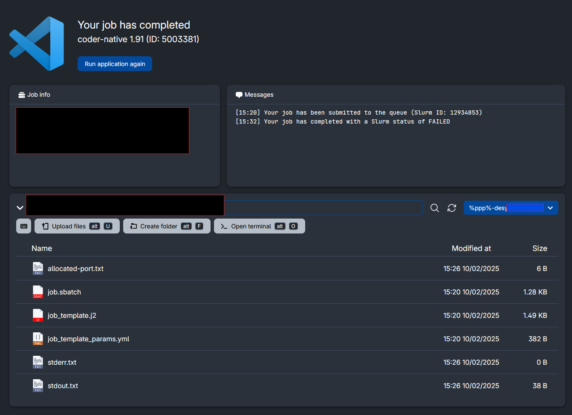Collapse the file path chevron

coord(20,208)
